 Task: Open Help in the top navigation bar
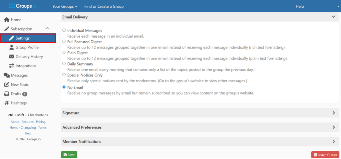[x=300, y=7]
